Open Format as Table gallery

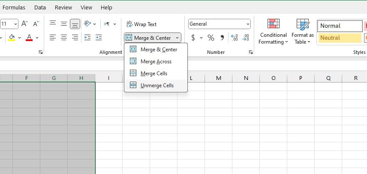coord(302,32)
